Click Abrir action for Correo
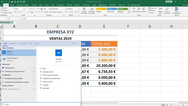The height and width of the screenshot is (106, 188). coord(44,69)
